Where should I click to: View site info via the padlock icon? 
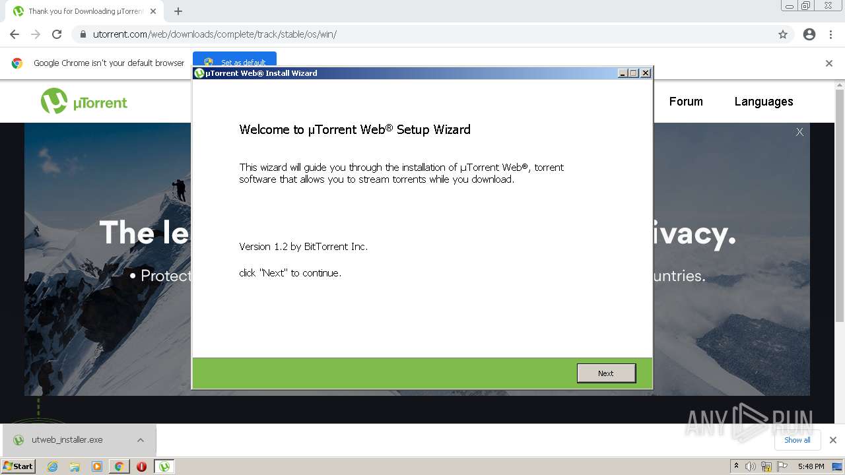click(x=83, y=34)
